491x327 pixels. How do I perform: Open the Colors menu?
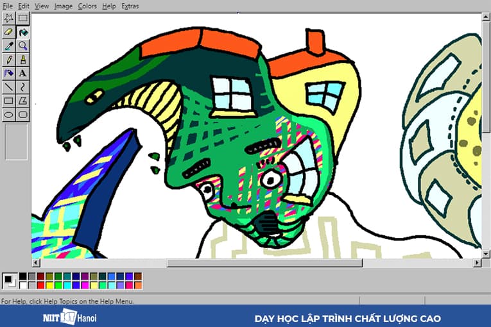tap(87, 6)
